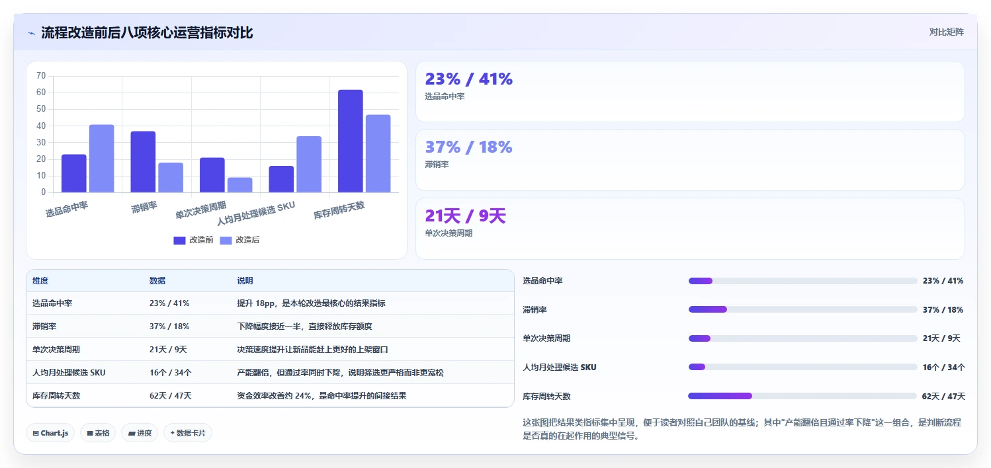Click the 进度 tag chip
The image size is (991, 468).
point(140,433)
